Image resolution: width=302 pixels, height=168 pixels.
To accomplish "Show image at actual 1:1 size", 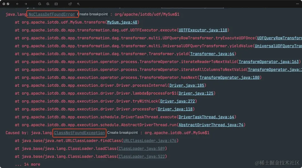I will (56, 4).
